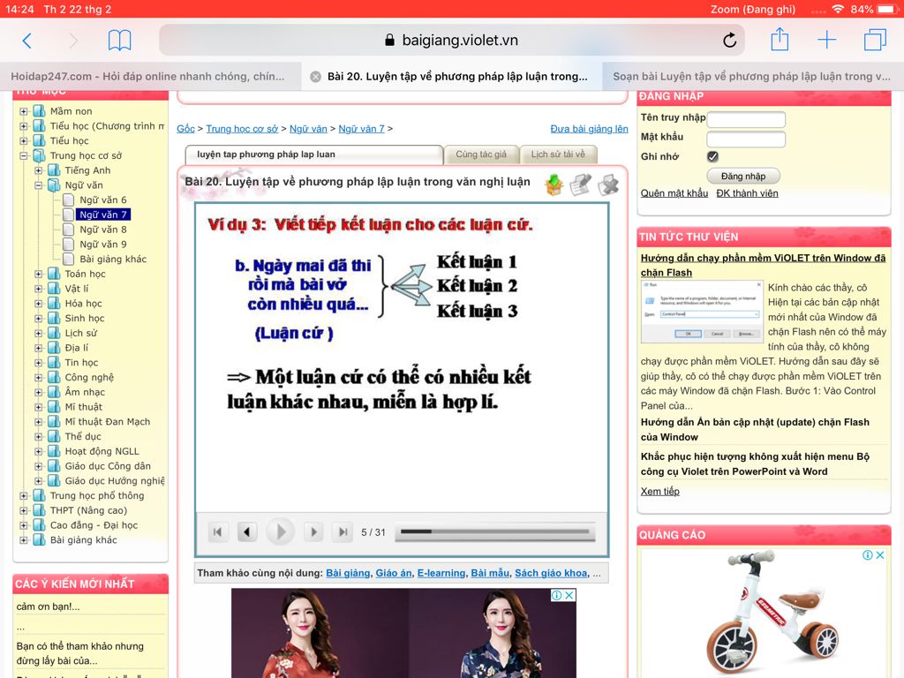Open the E-learning reference link
Viewport: 904px width, 678px height.
(441, 573)
